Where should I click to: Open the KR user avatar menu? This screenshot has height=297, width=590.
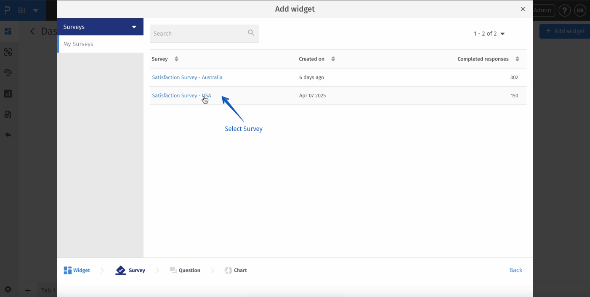580,10
